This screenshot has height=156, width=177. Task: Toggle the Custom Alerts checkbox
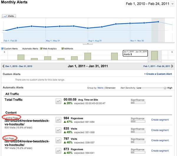(x=3, y=48)
